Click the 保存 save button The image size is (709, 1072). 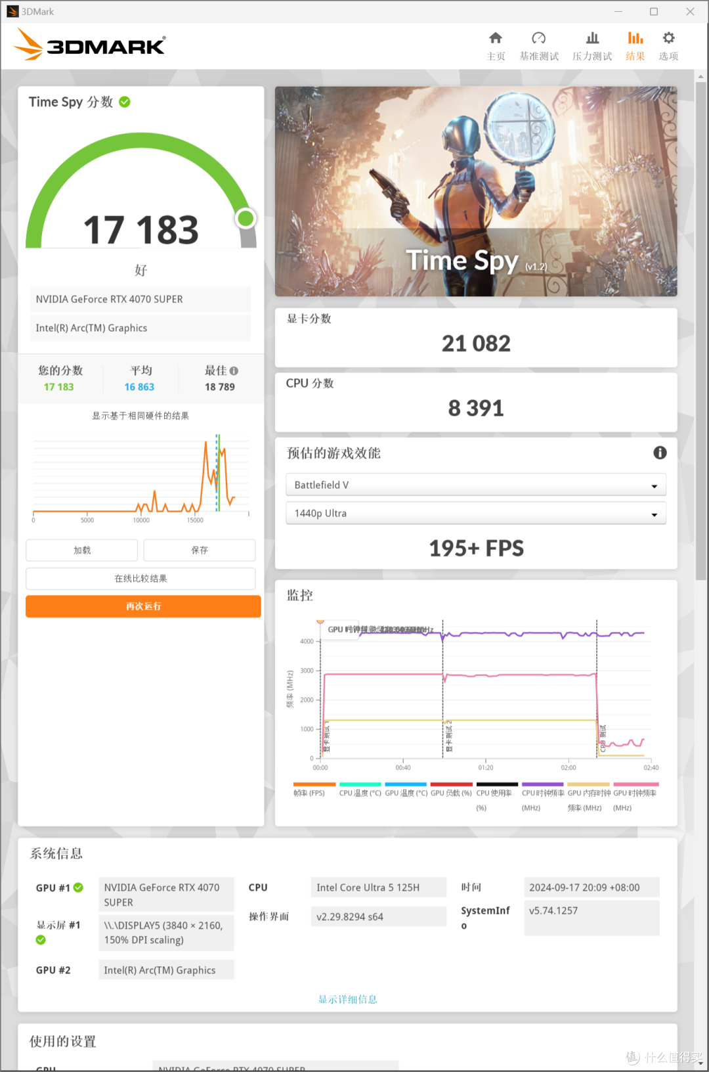tap(200, 550)
